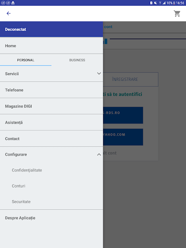The width and height of the screenshot is (186, 248).
Task: Tap the battery indicator in status bar
Action: coord(174,3)
